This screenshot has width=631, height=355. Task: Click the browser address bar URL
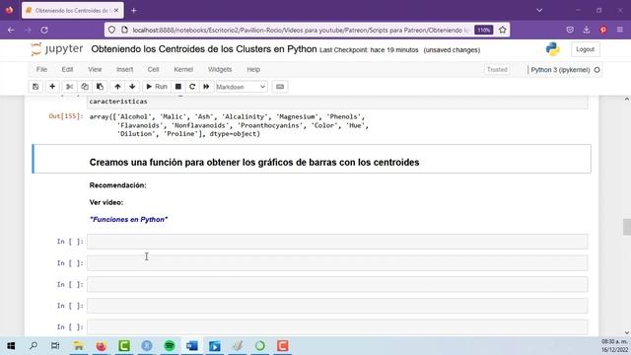(x=301, y=31)
